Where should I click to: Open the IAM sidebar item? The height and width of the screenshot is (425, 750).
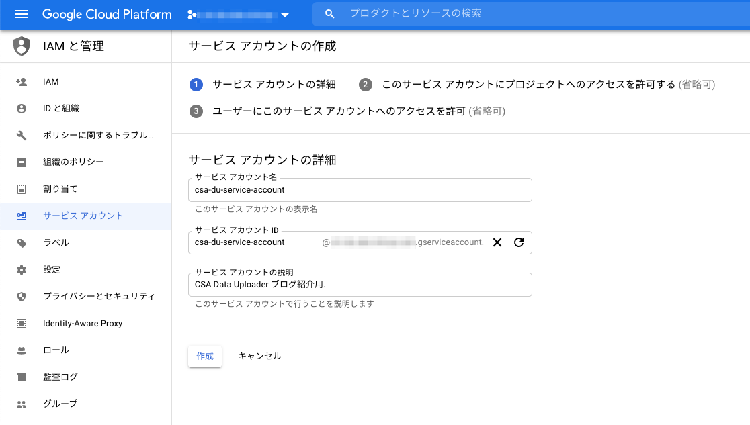click(85, 82)
